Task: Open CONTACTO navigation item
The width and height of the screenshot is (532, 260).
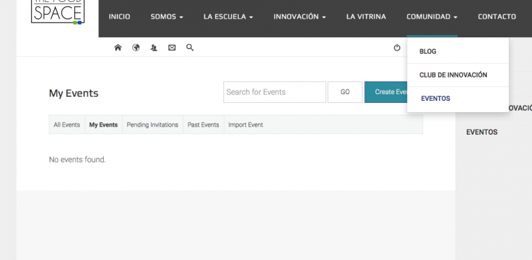Action: 497,17
